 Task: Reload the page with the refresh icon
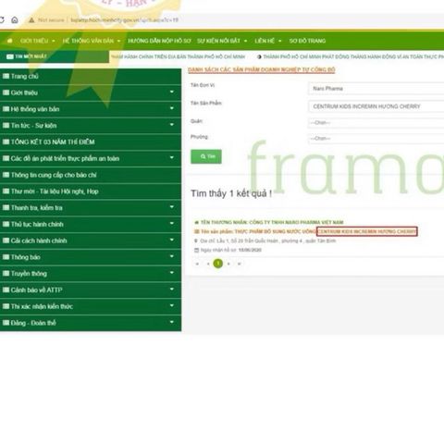coord(2,20)
